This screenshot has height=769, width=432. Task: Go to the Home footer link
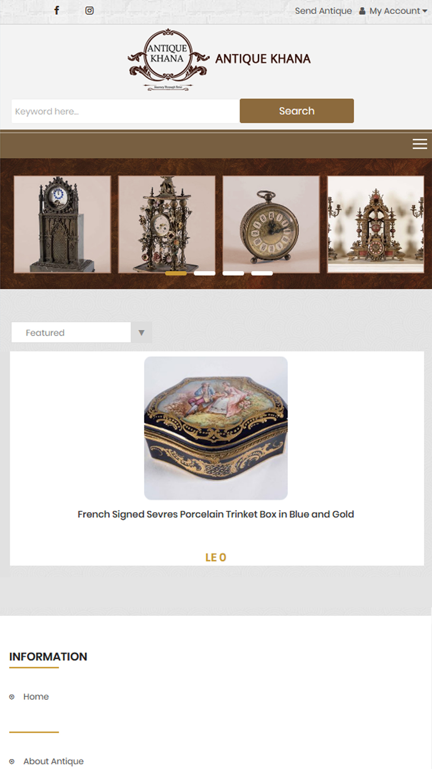tap(36, 697)
